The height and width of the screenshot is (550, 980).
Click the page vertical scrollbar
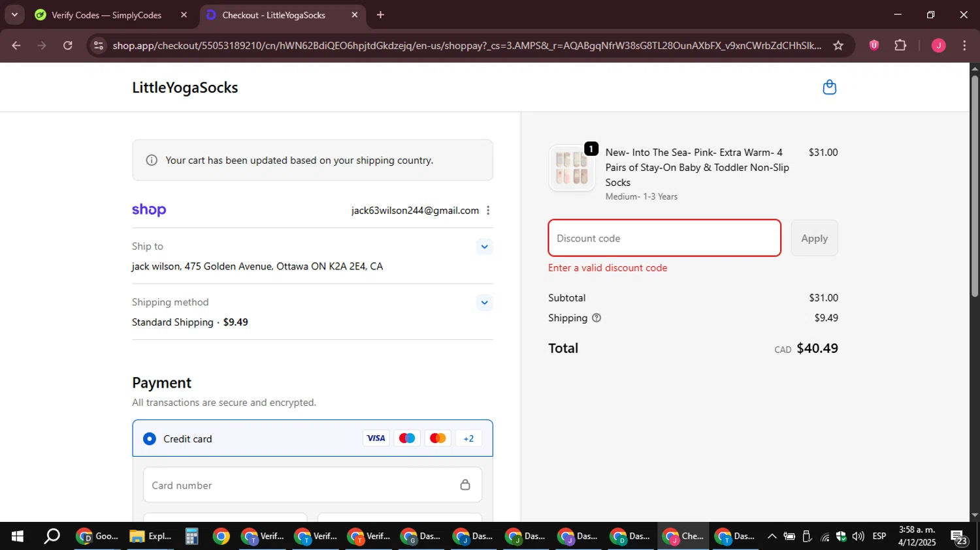tap(974, 186)
